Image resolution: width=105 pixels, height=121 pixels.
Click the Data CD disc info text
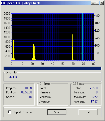pos(12,77)
